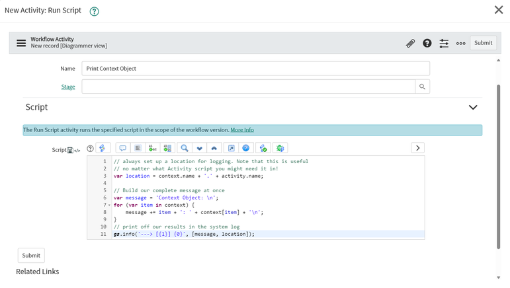Click the scrollbar up arrow

(x=498, y=60)
